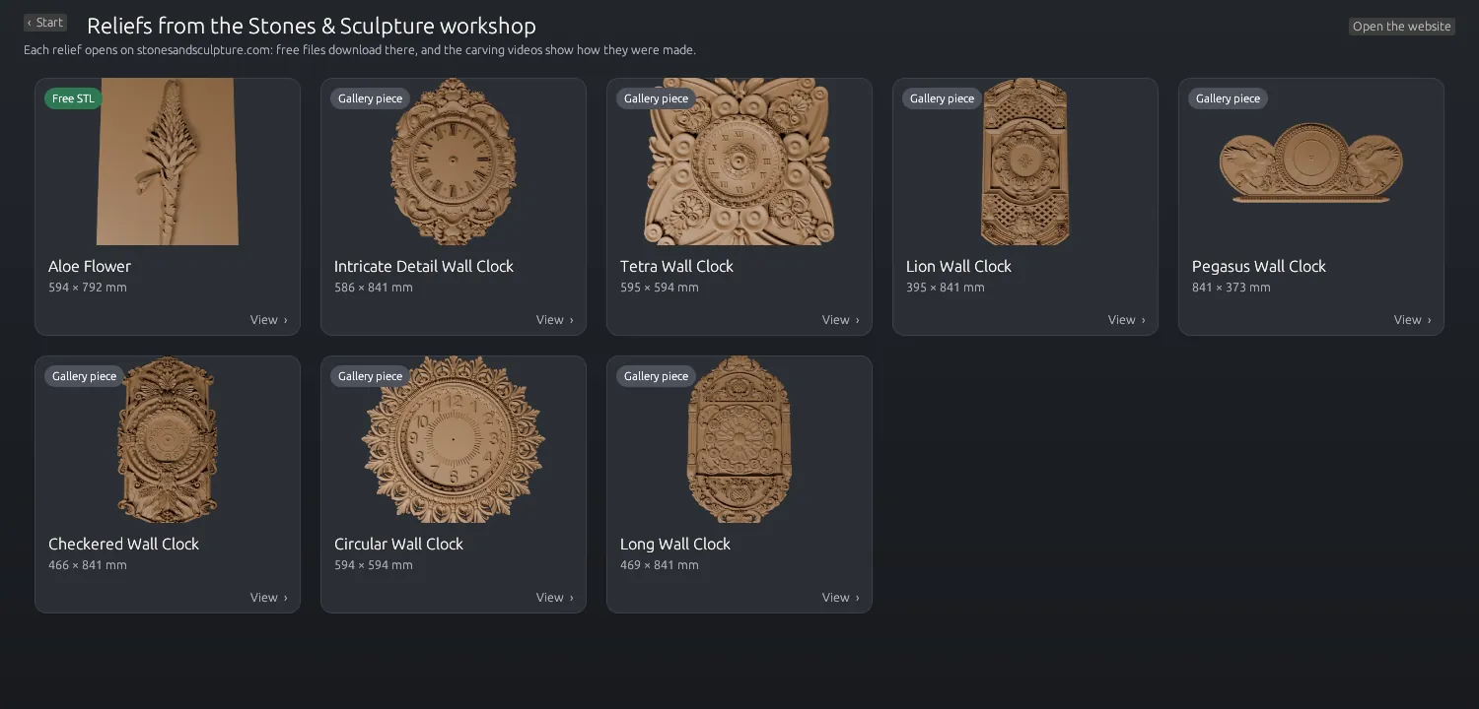
Task: Select the Tetra Wall Clock title text
Action: [x=676, y=266]
